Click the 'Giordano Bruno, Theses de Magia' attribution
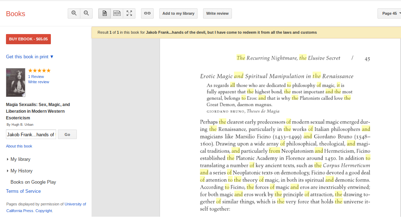The image size is (401, 217). 243,111
